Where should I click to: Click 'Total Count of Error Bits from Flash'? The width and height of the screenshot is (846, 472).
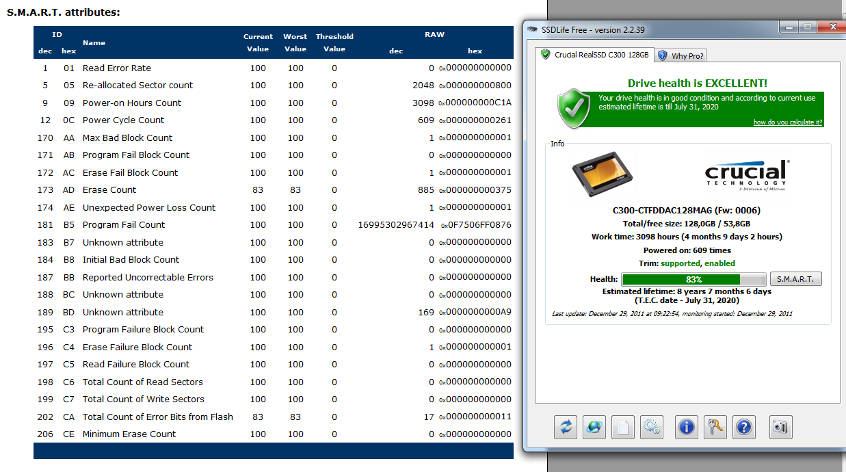(158, 417)
